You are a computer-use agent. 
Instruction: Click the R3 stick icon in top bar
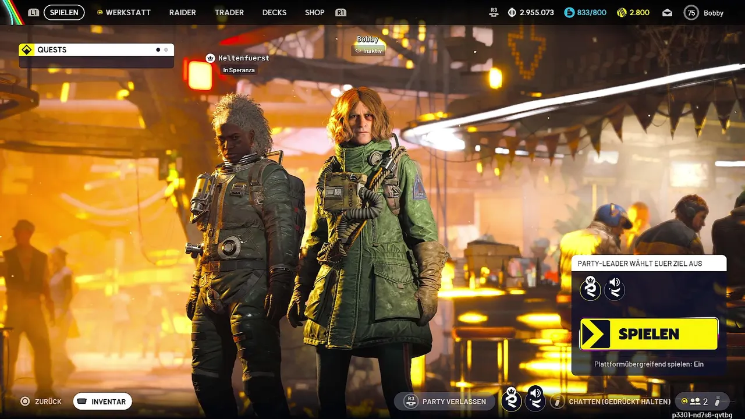click(x=494, y=12)
